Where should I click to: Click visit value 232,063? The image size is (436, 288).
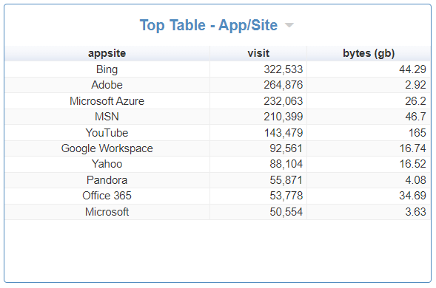click(283, 101)
